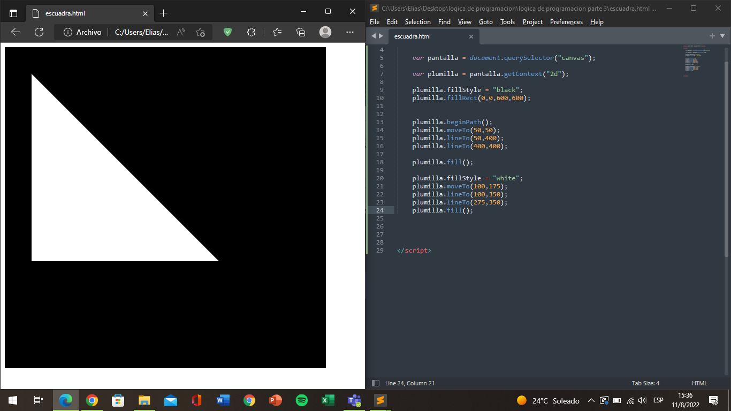Toggle the Sublime sidebar panel icon

(x=376, y=383)
